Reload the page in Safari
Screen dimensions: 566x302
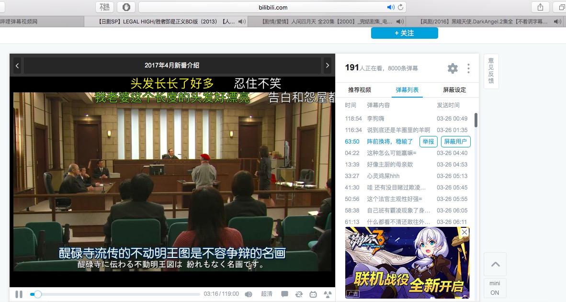point(400,7)
